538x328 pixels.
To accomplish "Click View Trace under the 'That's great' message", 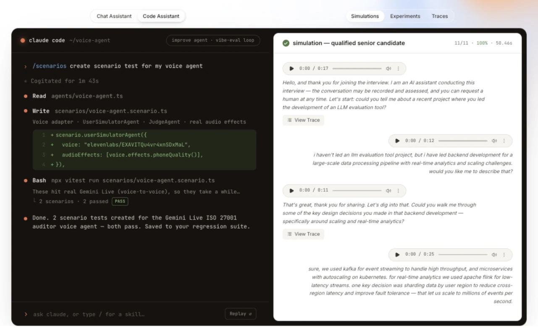I will coord(303,234).
